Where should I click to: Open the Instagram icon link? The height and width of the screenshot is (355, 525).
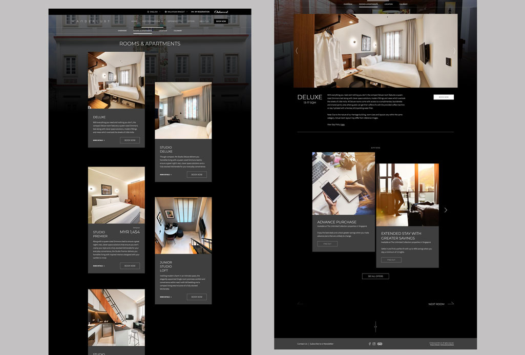point(374,344)
